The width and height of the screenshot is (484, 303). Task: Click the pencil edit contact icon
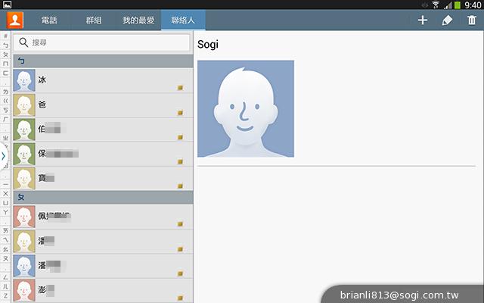pyautogui.click(x=447, y=20)
